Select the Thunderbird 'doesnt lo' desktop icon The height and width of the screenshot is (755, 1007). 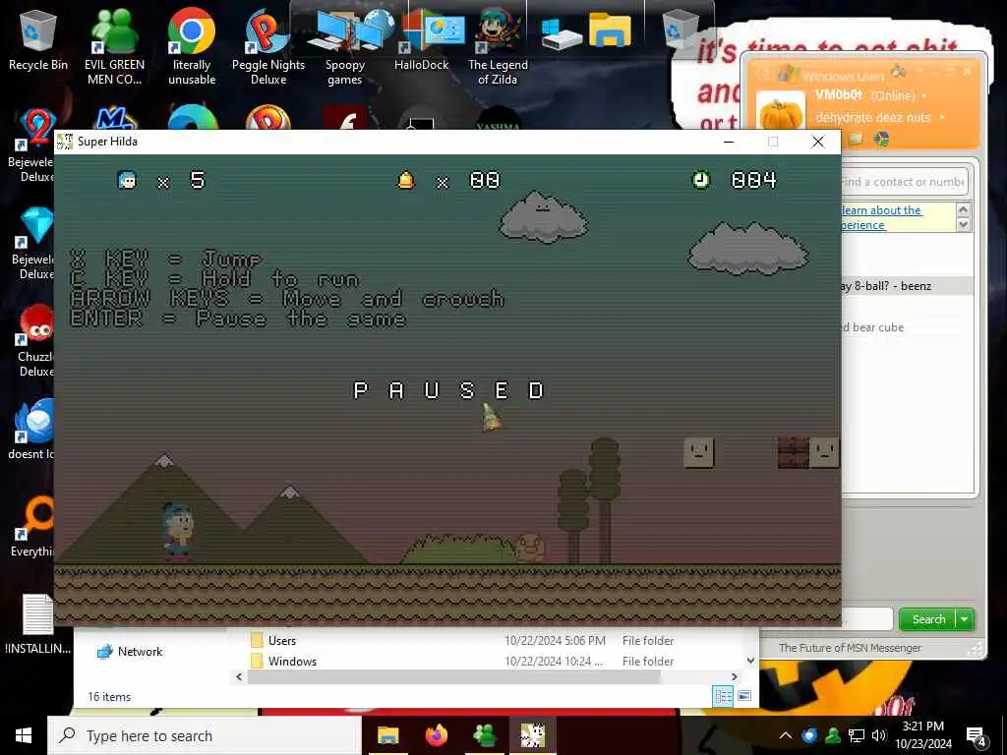pyautogui.click(x=32, y=429)
